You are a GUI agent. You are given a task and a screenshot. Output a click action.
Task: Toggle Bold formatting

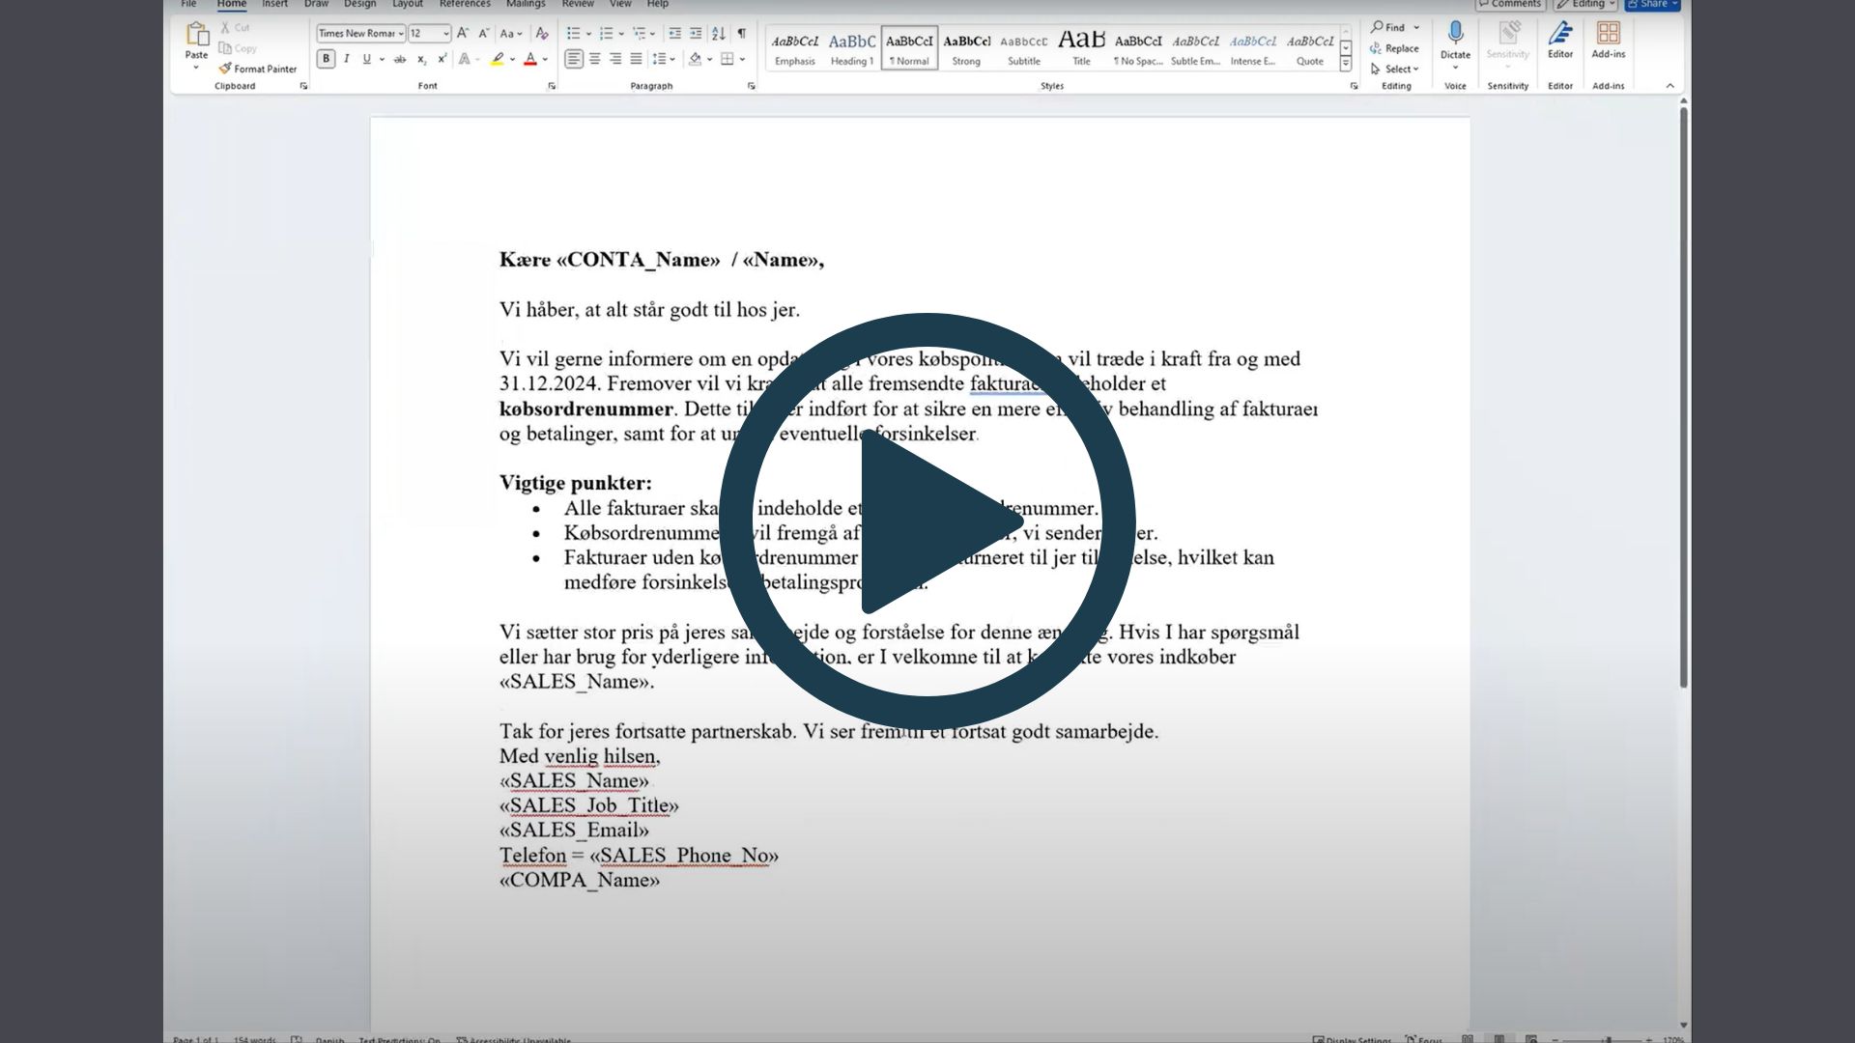pyautogui.click(x=327, y=59)
